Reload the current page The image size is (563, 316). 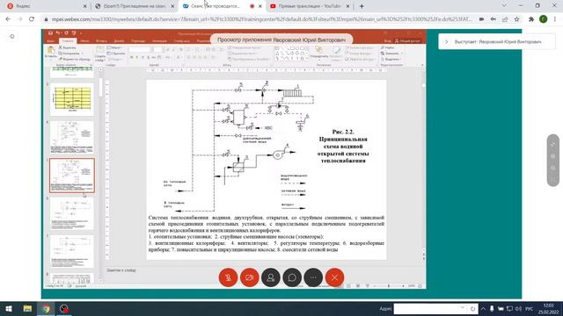32,19
